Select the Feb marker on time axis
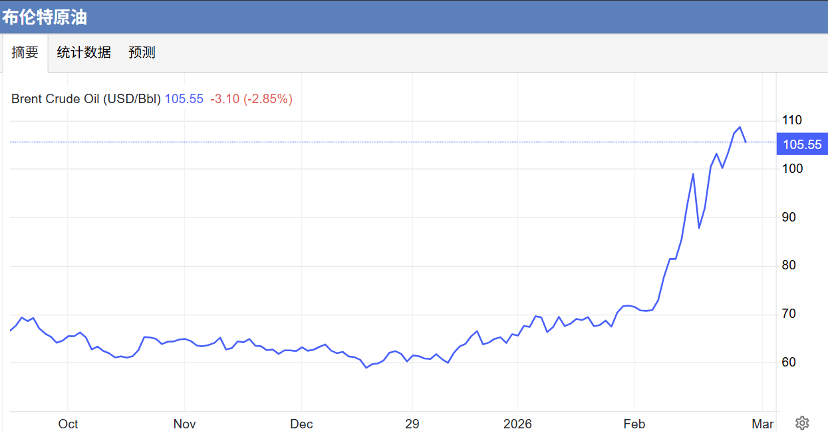 (x=634, y=424)
